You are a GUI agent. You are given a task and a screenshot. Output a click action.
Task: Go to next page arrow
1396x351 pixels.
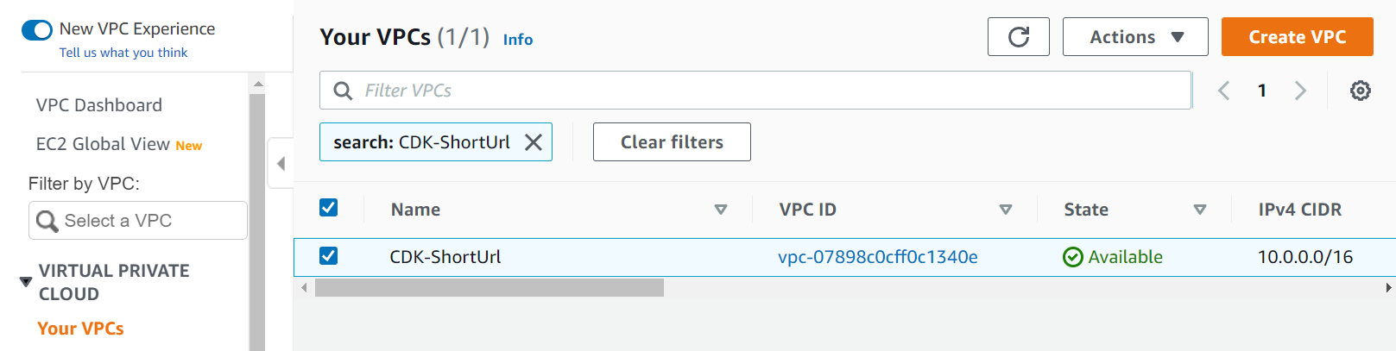(1300, 91)
